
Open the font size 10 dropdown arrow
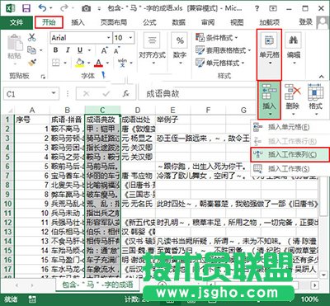(130, 38)
